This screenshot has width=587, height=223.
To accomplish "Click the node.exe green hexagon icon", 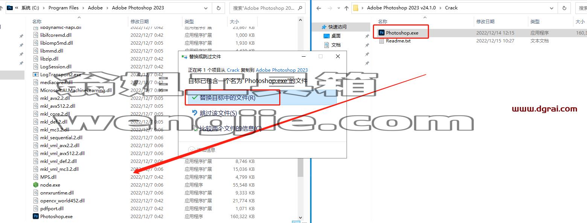I will point(36,185).
